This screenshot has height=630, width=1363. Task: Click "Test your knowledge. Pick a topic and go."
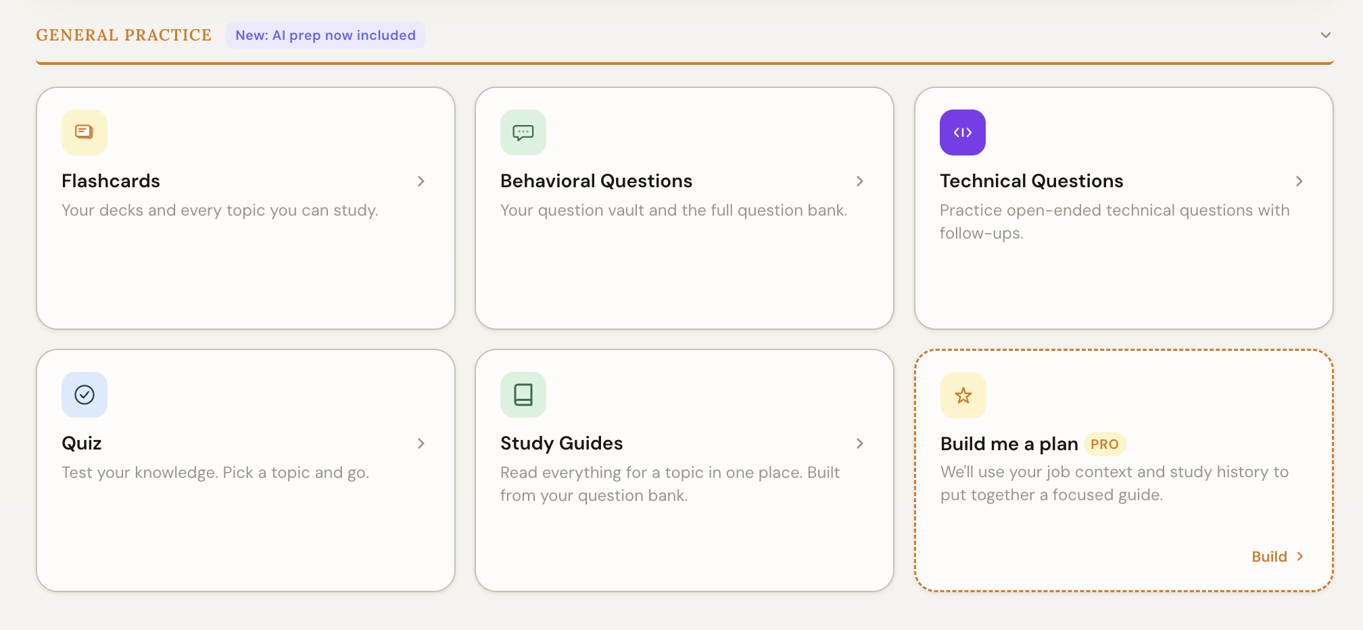click(216, 472)
